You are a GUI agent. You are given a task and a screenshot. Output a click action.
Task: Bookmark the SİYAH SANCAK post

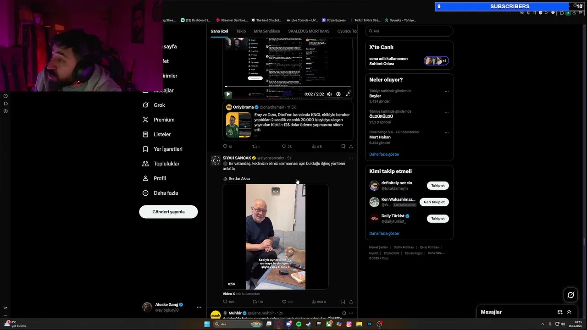click(343, 302)
